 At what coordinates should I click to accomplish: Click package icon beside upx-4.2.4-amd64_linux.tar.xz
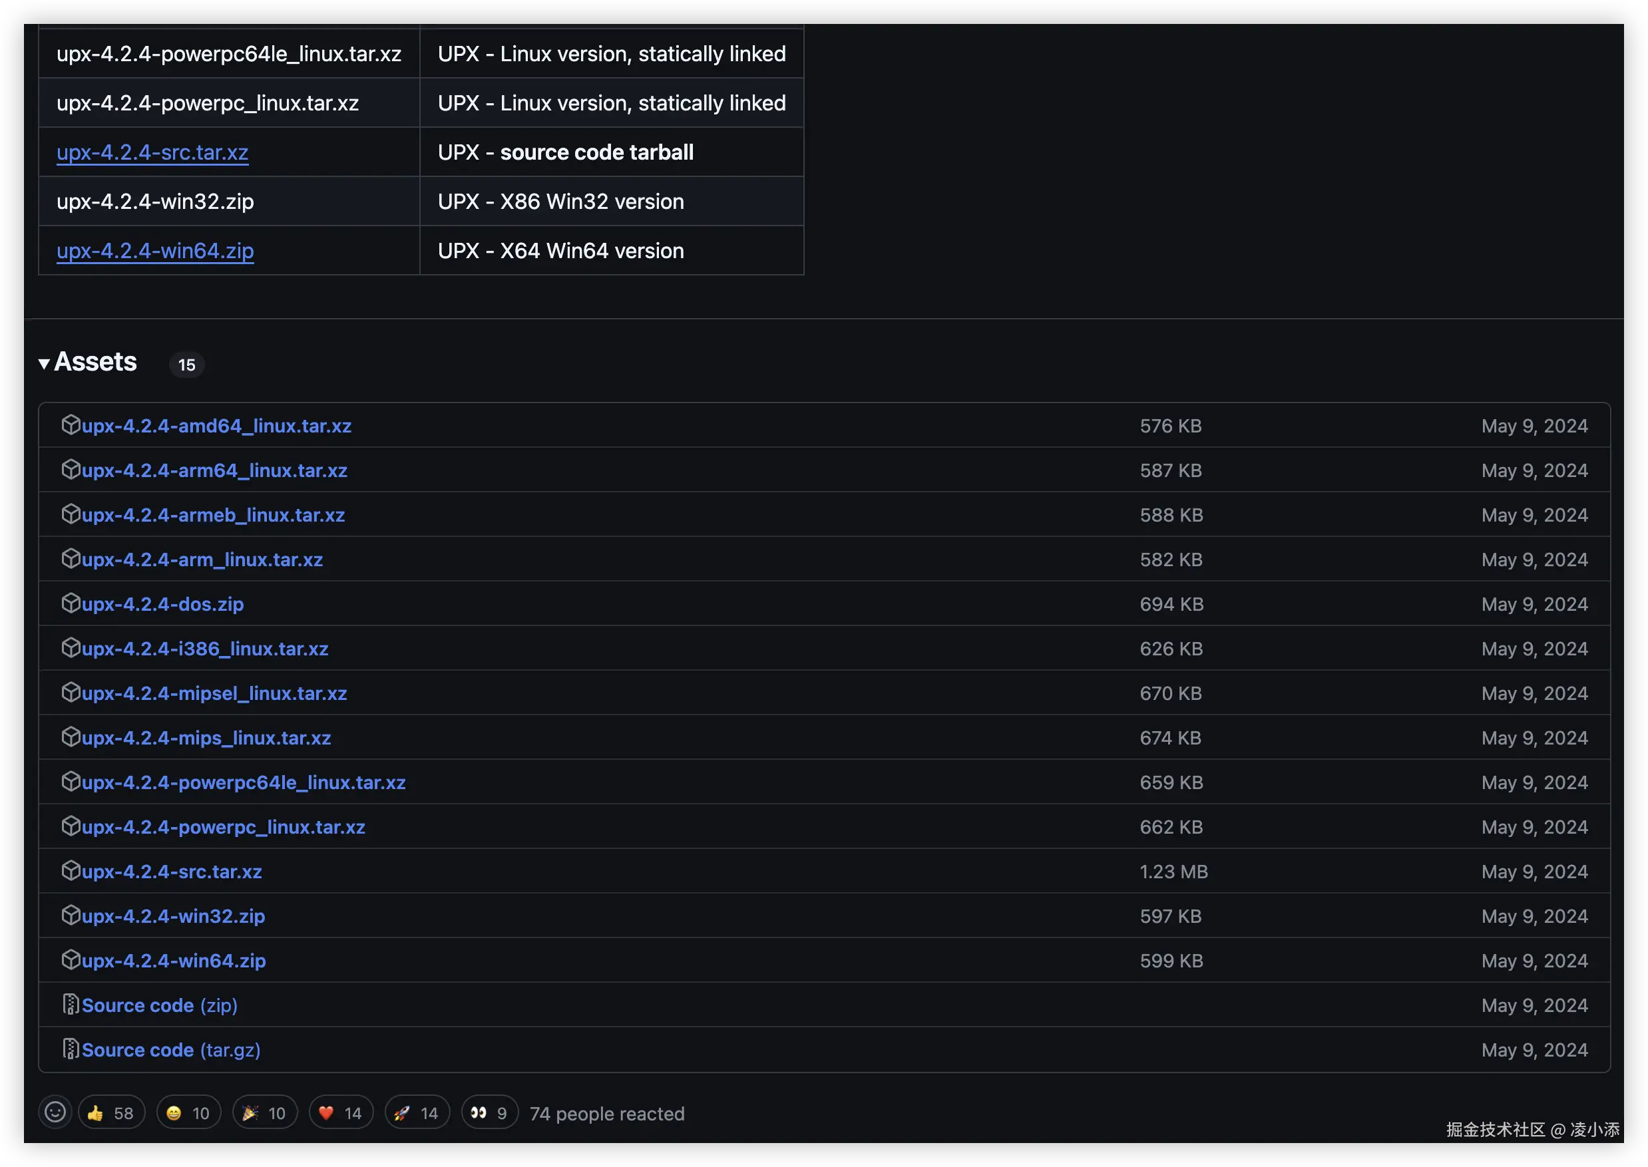click(71, 424)
